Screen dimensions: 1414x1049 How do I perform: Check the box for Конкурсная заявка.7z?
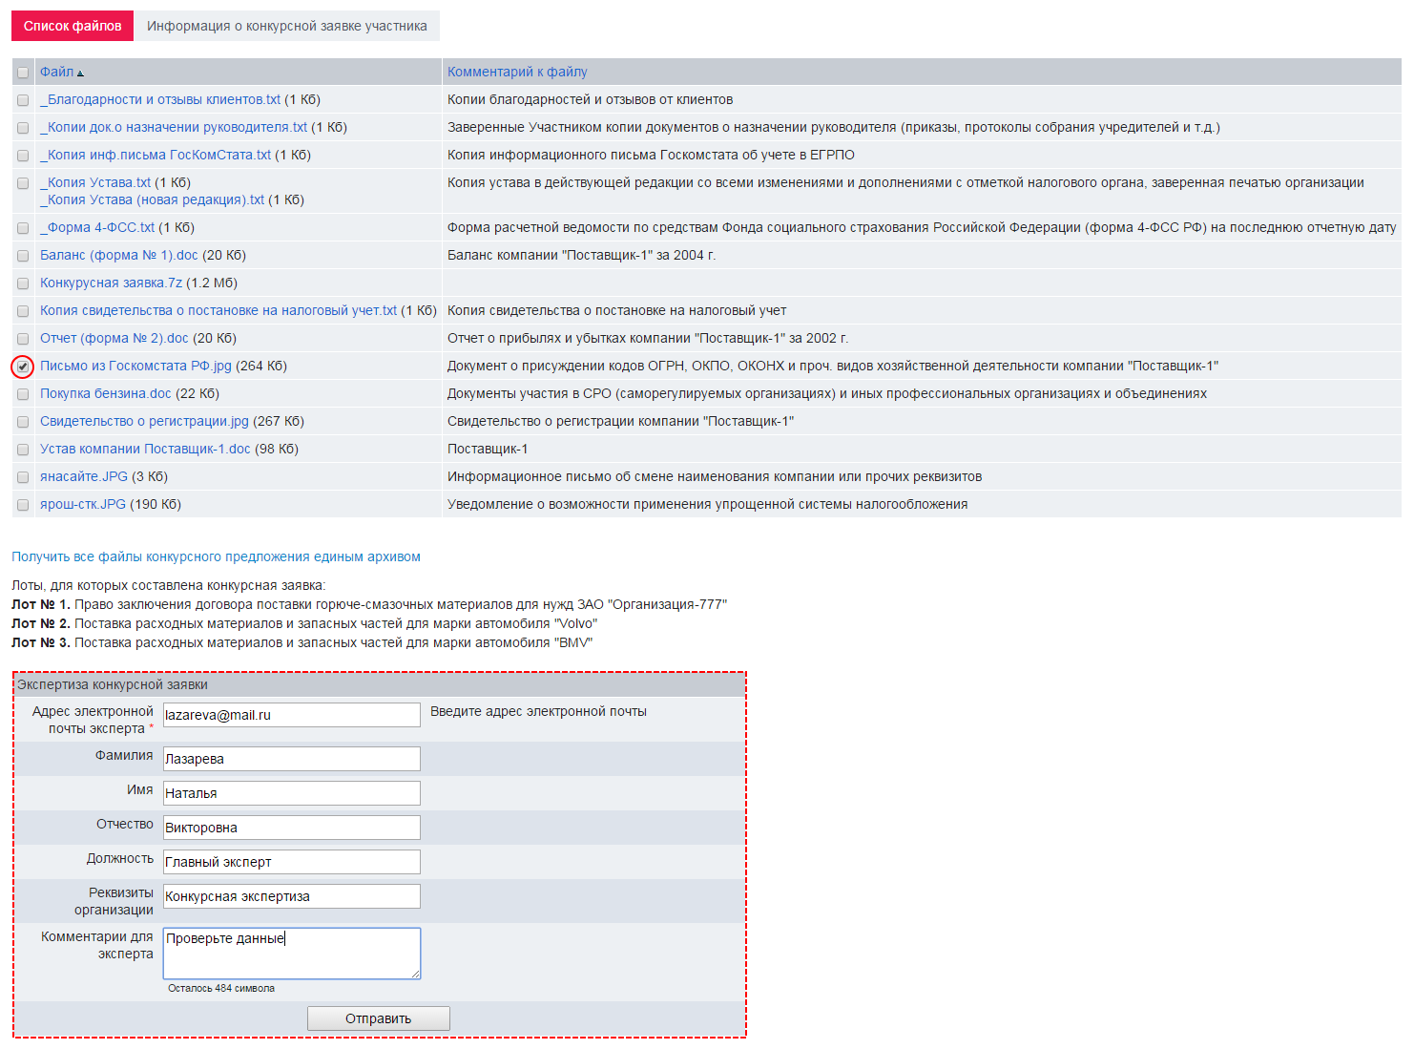pyautogui.click(x=23, y=283)
